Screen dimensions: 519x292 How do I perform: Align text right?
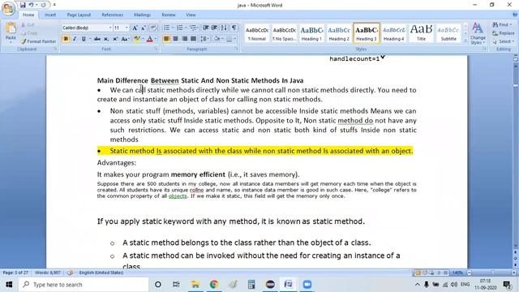point(184,39)
